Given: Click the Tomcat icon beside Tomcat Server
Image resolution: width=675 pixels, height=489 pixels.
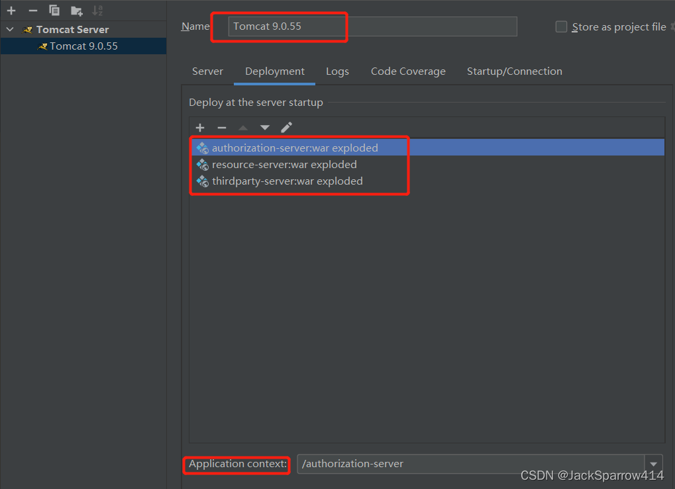Looking at the screenshot, I should click(x=28, y=30).
